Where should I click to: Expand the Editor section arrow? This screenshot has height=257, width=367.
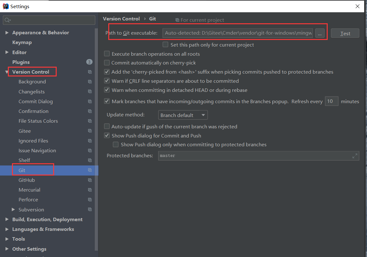coord(7,52)
